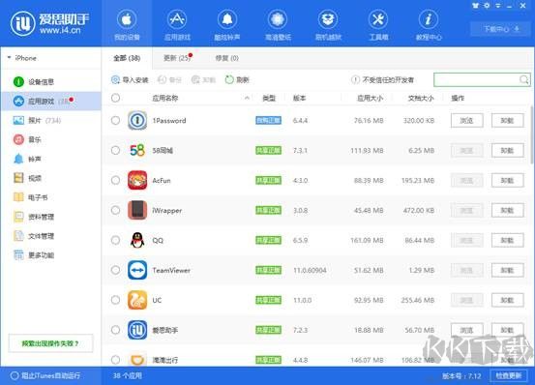
Task: Open the 我的设备 section icon
Action: point(127,19)
